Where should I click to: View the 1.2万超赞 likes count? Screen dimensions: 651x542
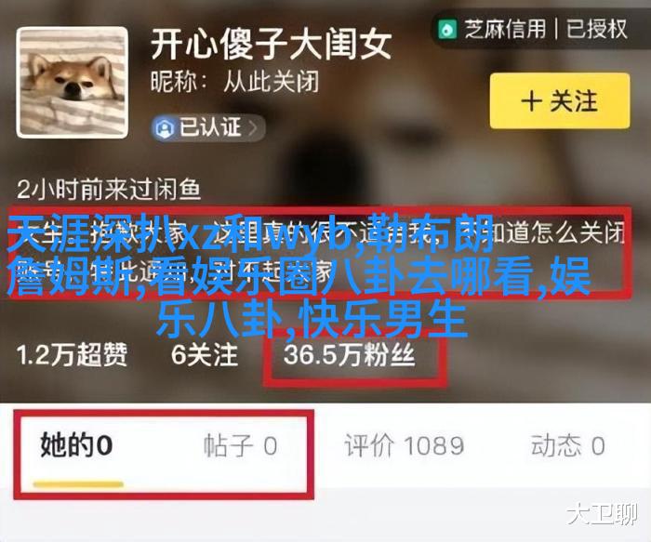click(x=72, y=355)
